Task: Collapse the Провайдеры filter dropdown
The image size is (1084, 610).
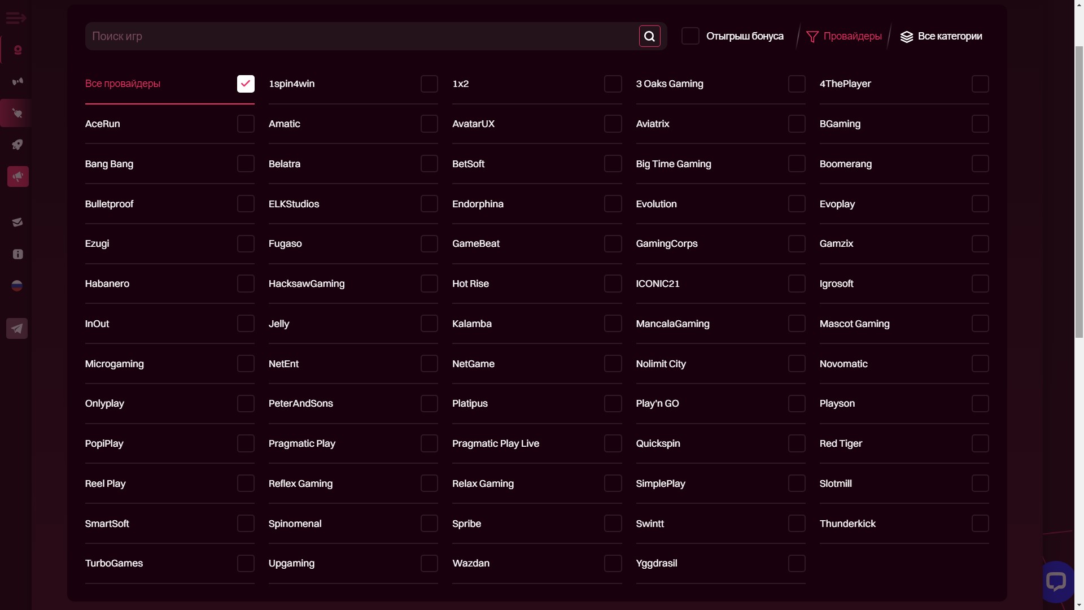Action: pyautogui.click(x=844, y=36)
